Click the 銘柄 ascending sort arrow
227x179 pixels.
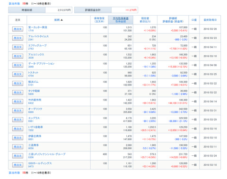61,20
